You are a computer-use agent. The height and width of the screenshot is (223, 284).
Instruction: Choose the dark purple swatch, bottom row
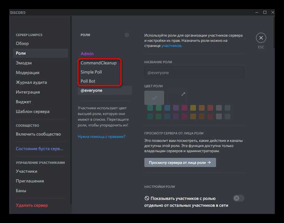pos(176,116)
